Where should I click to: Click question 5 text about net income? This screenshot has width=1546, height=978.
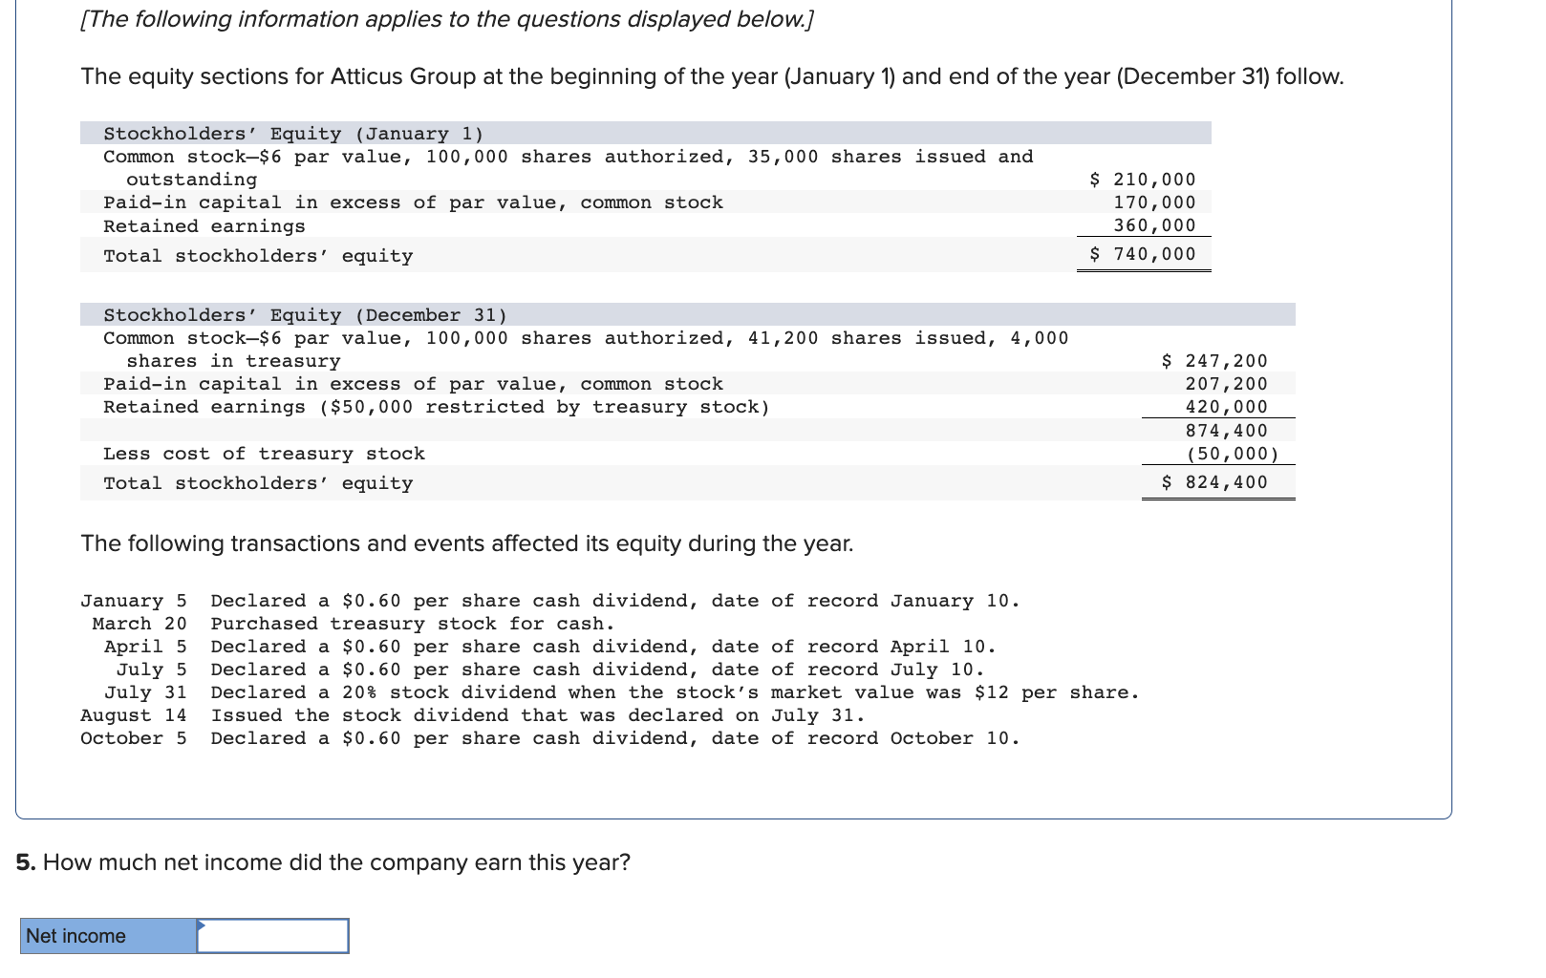click(321, 861)
